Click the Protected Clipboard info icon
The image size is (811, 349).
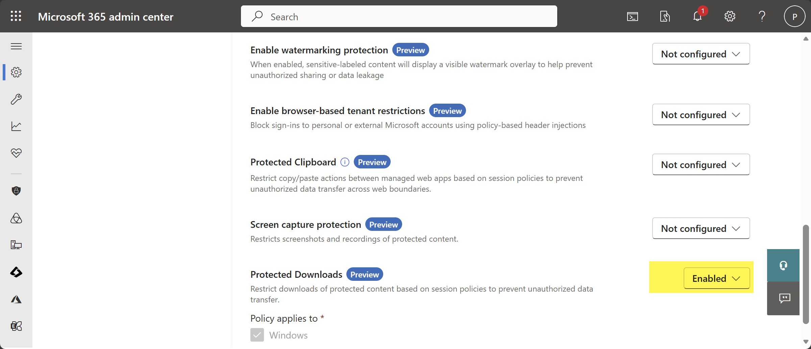pyautogui.click(x=345, y=162)
